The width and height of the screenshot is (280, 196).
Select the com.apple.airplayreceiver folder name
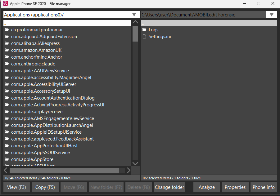(38, 111)
